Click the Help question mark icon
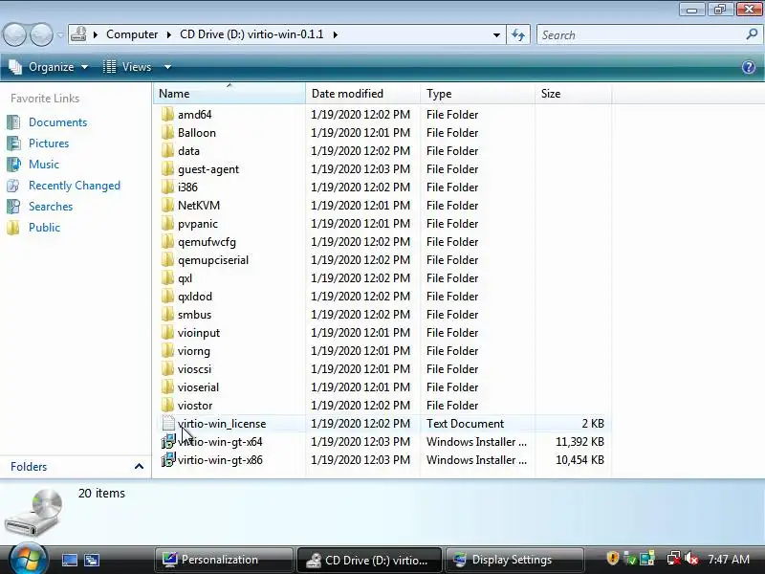Image resolution: width=765 pixels, height=574 pixels. [749, 67]
